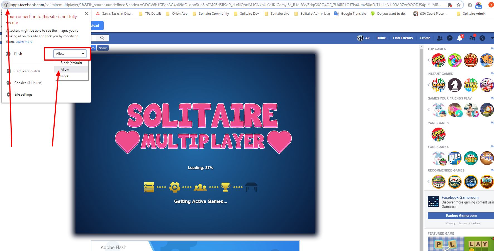Open Ludo Club icon in Instant Games
The height and width of the screenshot is (251, 494).
coord(439,85)
